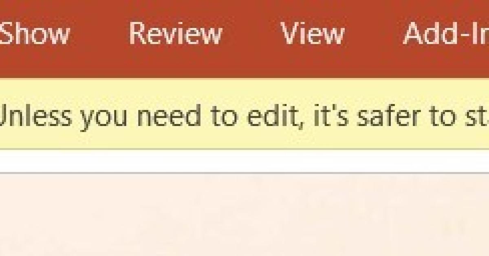Image resolution: width=489 pixels, height=256 pixels.
Task: Click the gray separator line above the slide
Action: tap(244, 173)
